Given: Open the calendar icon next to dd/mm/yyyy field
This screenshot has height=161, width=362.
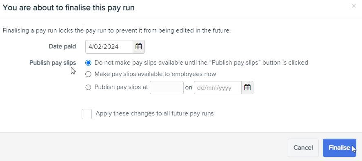Looking at the screenshot, I should (x=247, y=88).
